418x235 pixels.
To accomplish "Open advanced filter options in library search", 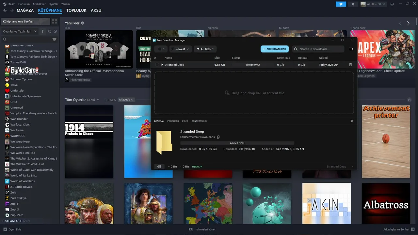I will 54,39.
